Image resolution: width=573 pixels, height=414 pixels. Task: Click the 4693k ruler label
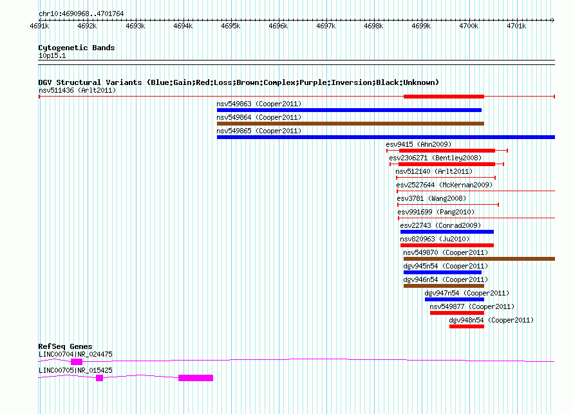click(x=135, y=26)
